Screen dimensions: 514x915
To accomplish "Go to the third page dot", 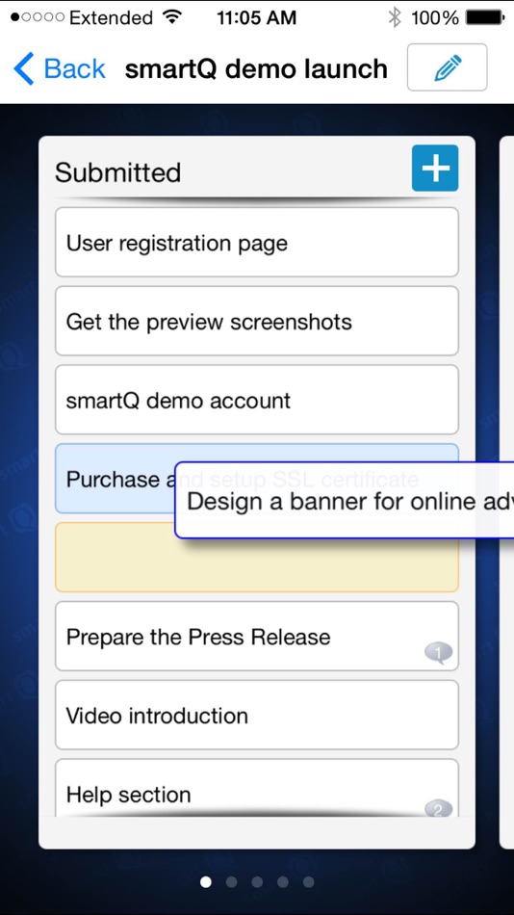I will [257, 881].
